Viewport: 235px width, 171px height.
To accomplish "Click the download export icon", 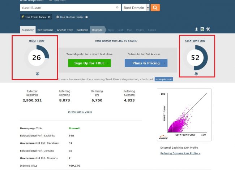I will (x=197, y=29).
